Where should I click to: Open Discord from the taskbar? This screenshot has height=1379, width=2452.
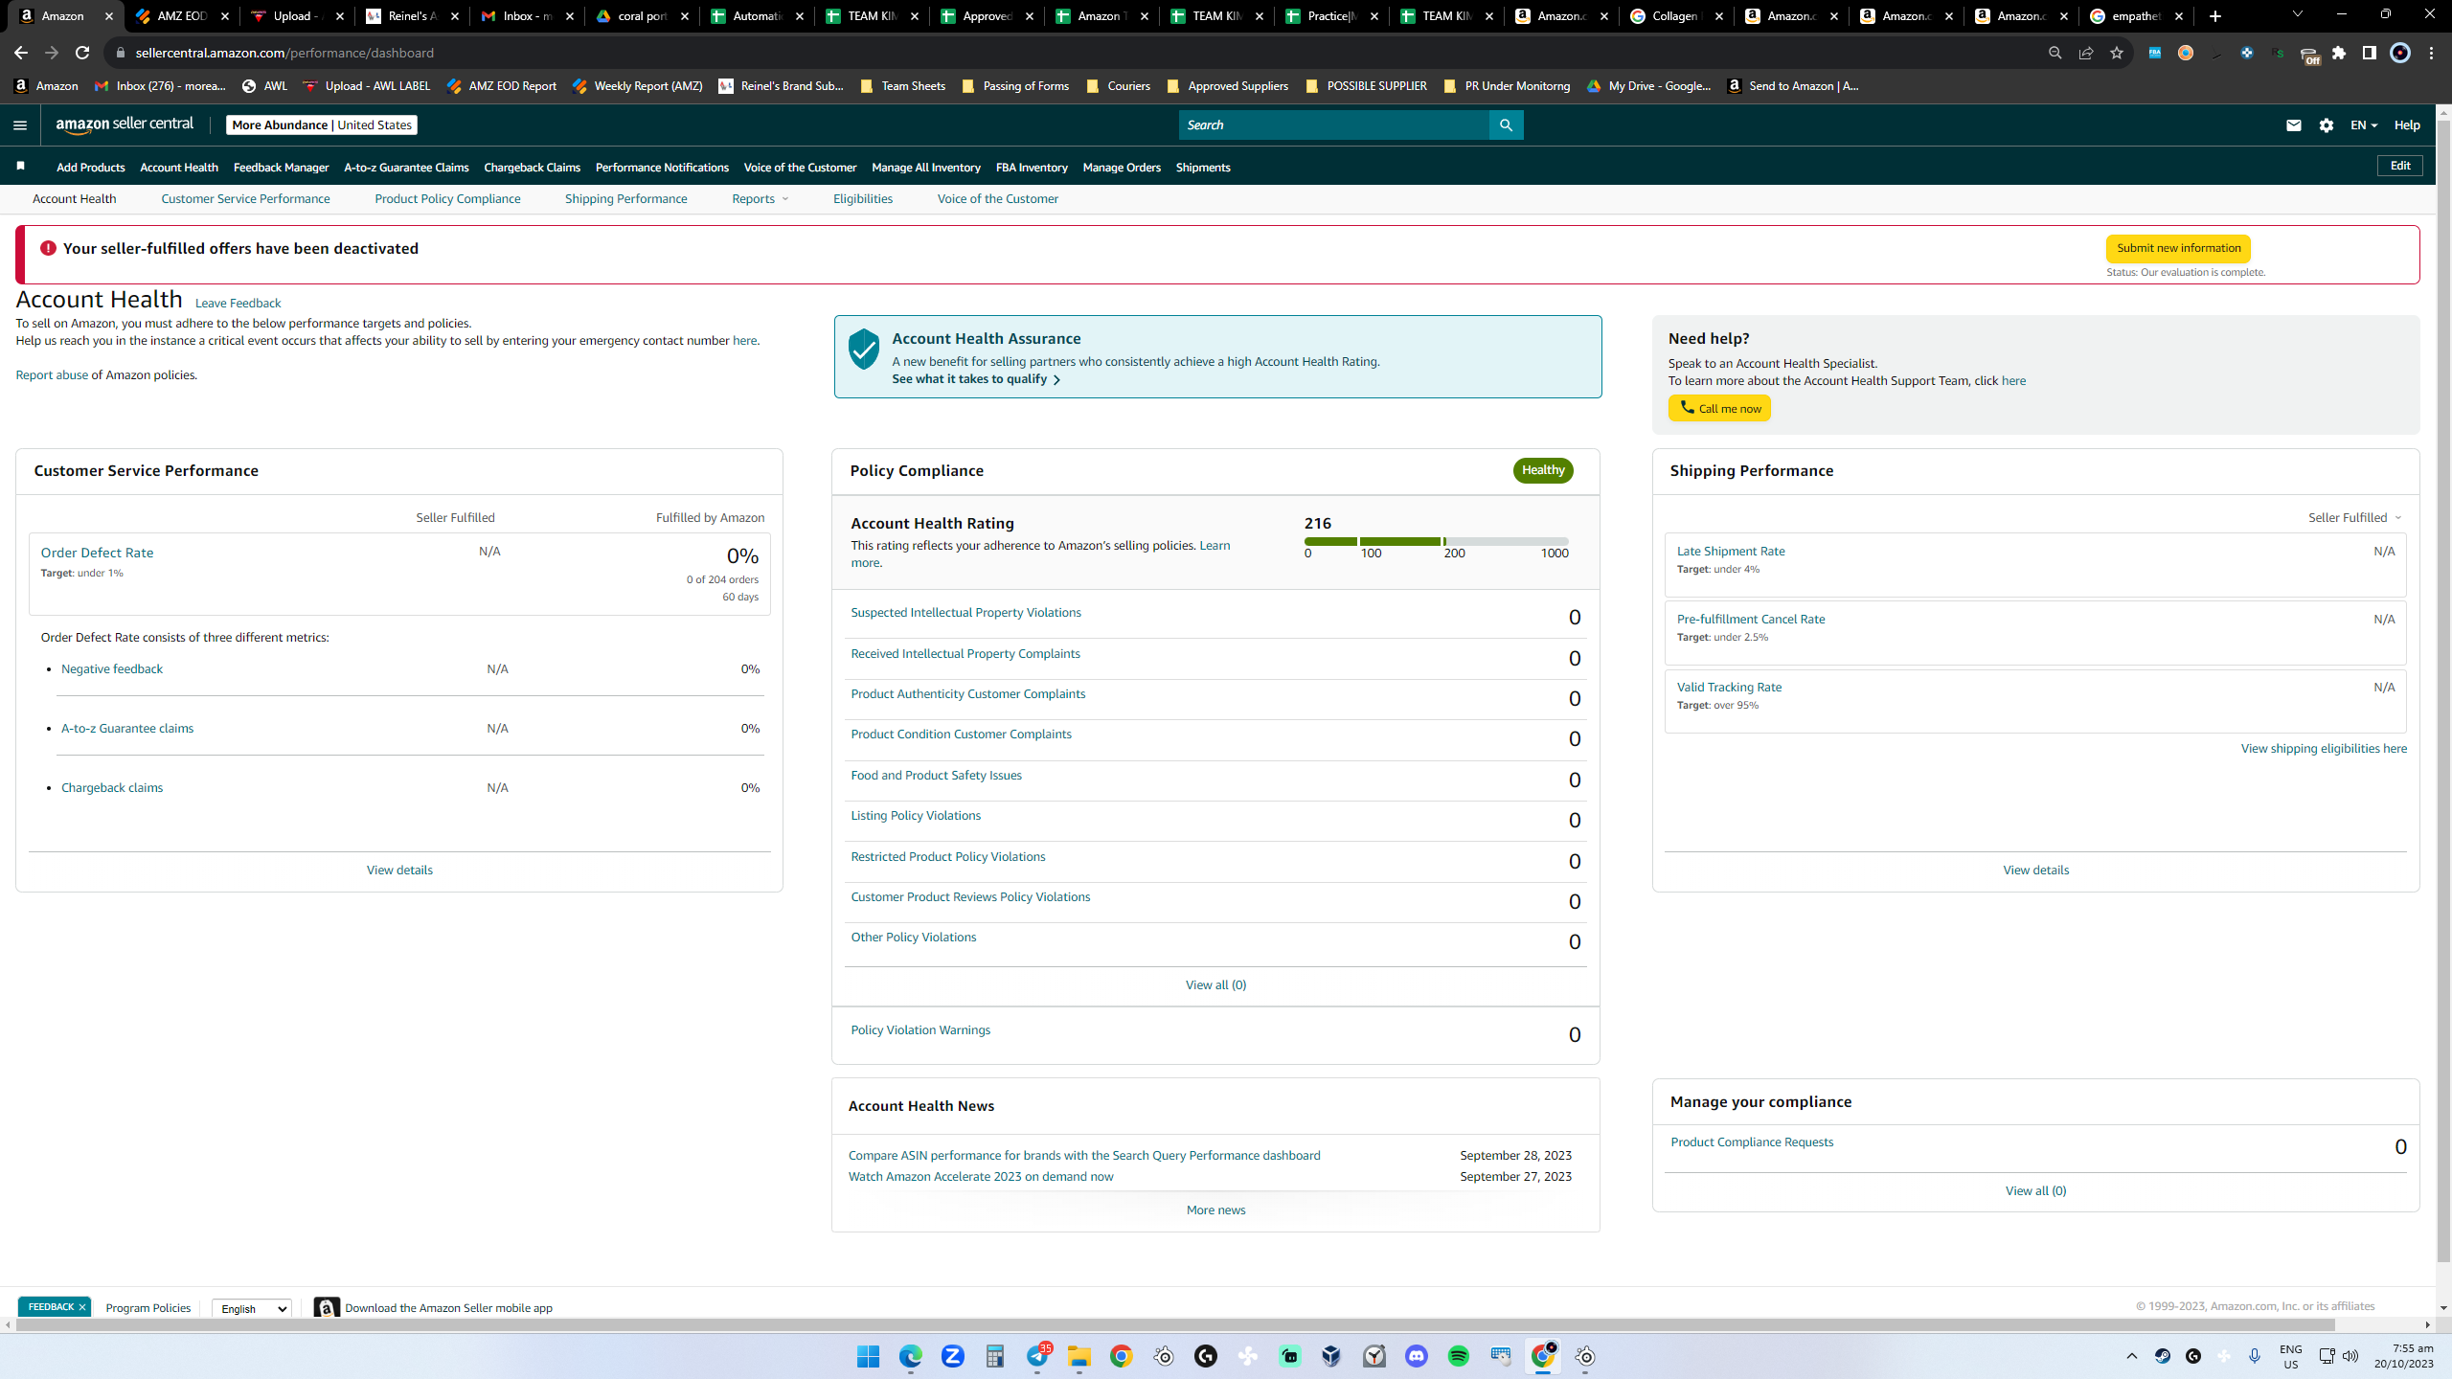point(1417,1356)
